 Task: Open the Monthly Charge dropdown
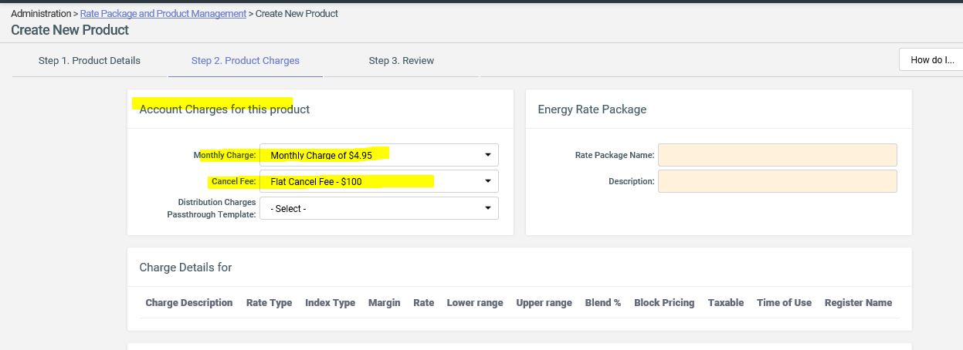coord(379,155)
